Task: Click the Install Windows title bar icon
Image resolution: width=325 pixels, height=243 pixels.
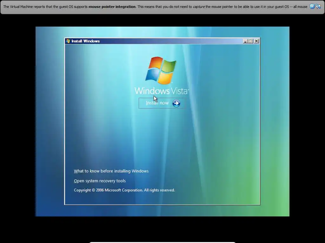Action: [68, 41]
